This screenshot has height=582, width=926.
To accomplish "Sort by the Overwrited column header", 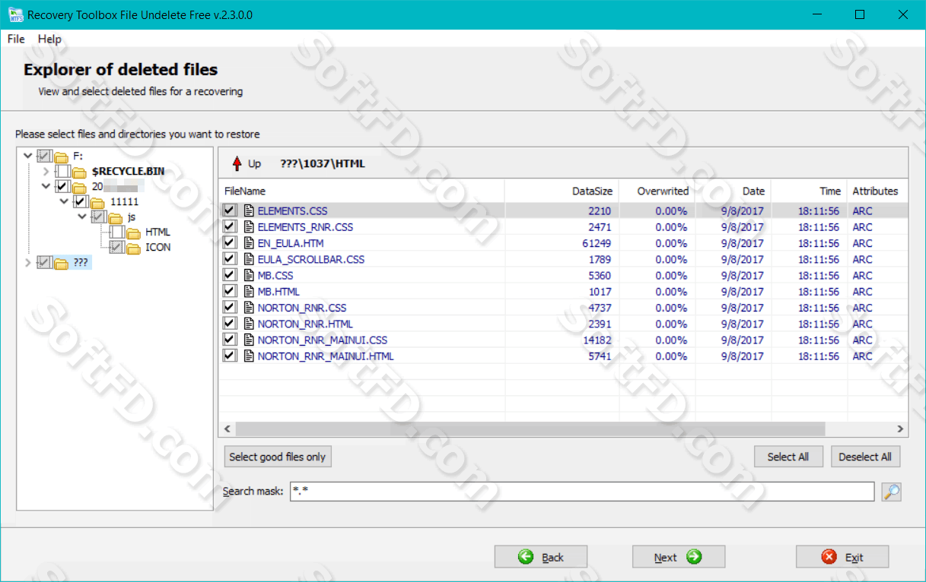I will click(657, 191).
